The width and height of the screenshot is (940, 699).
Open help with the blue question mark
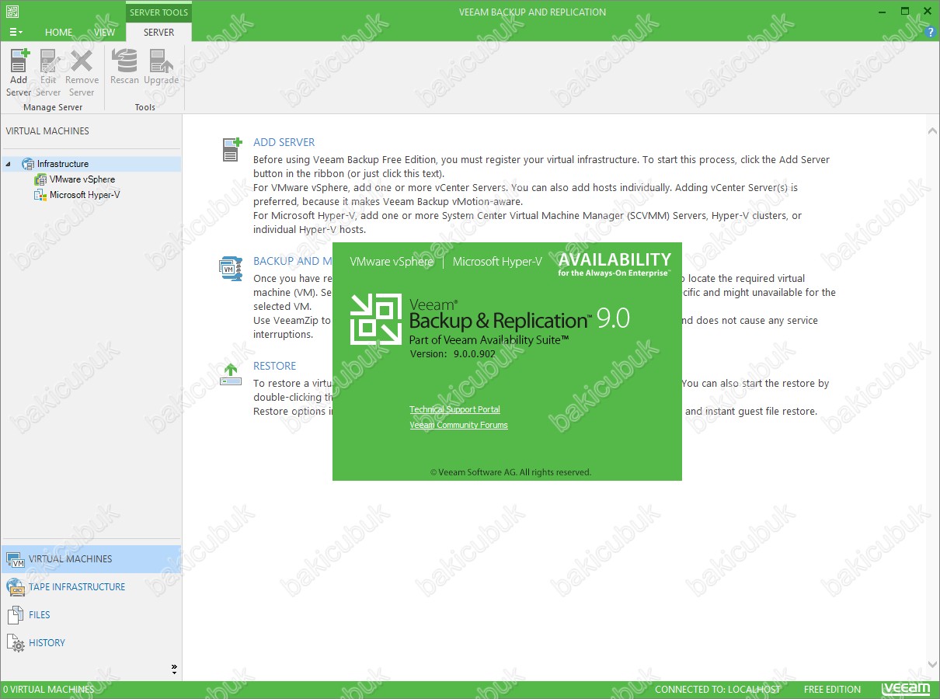click(x=930, y=32)
